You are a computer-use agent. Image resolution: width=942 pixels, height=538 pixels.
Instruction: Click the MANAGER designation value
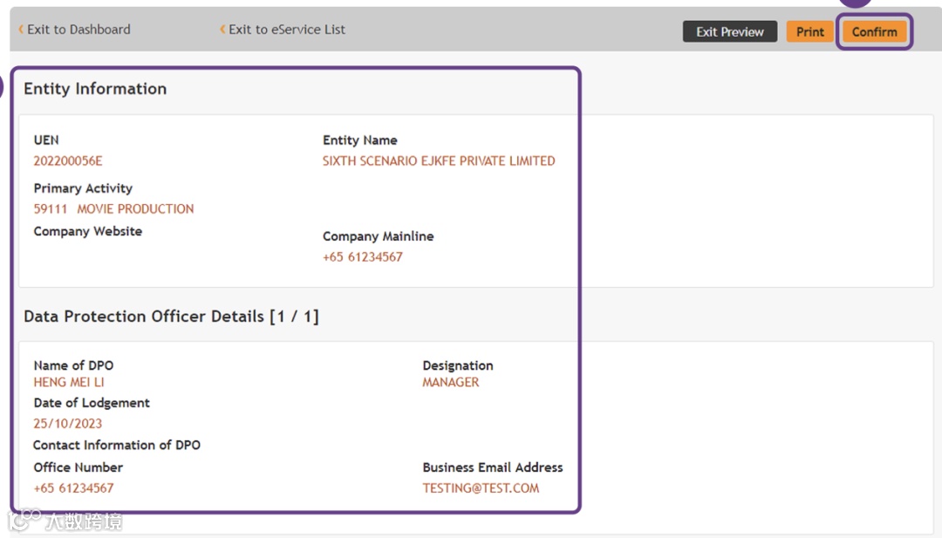[451, 382]
